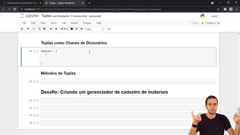
Task: Restart kernel and run all cells icon
Action: (x=82, y=29)
